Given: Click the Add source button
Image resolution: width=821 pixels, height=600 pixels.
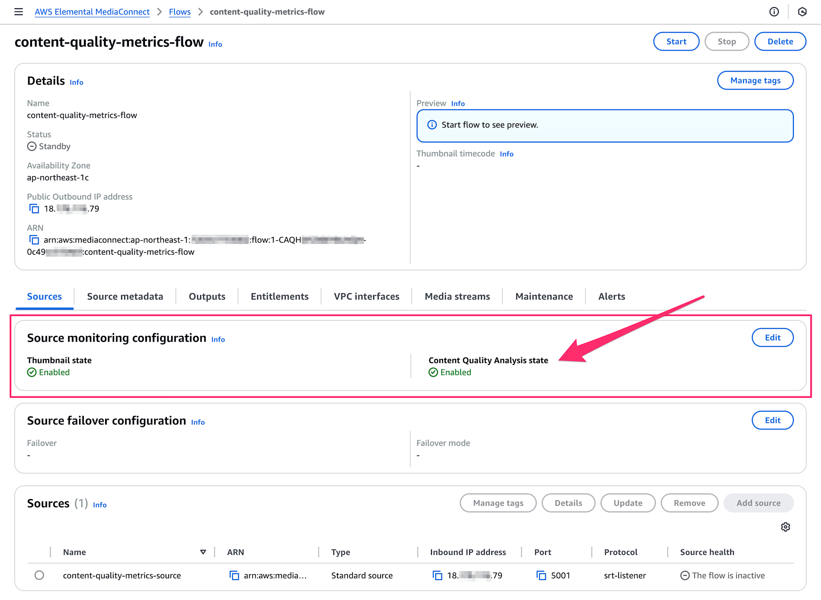Looking at the screenshot, I should click(758, 503).
